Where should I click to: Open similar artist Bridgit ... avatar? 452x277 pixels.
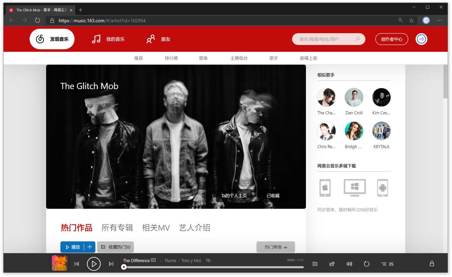coord(354,131)
